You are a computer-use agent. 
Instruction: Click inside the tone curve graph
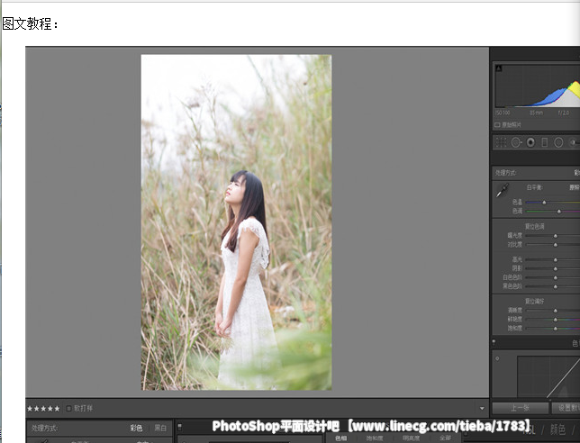tap(548, 376)
